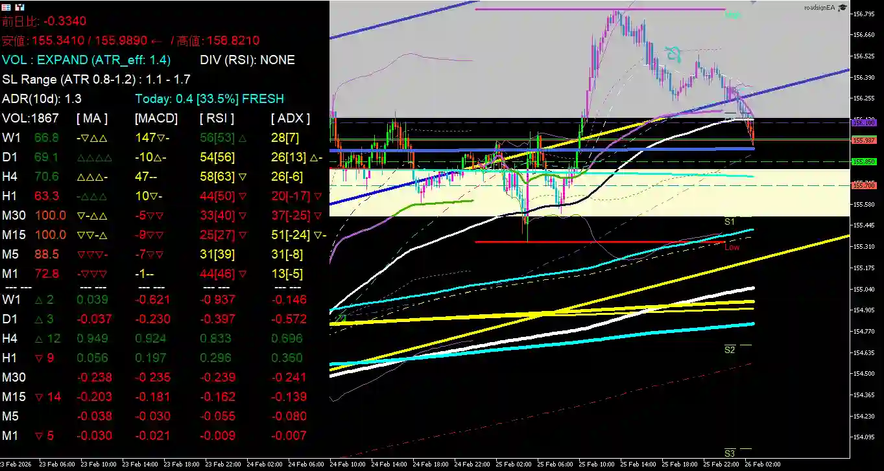Click the S1 pivot level label
Image resolution: width=884 pixels, height=471 pixels.
pos(730,222)
